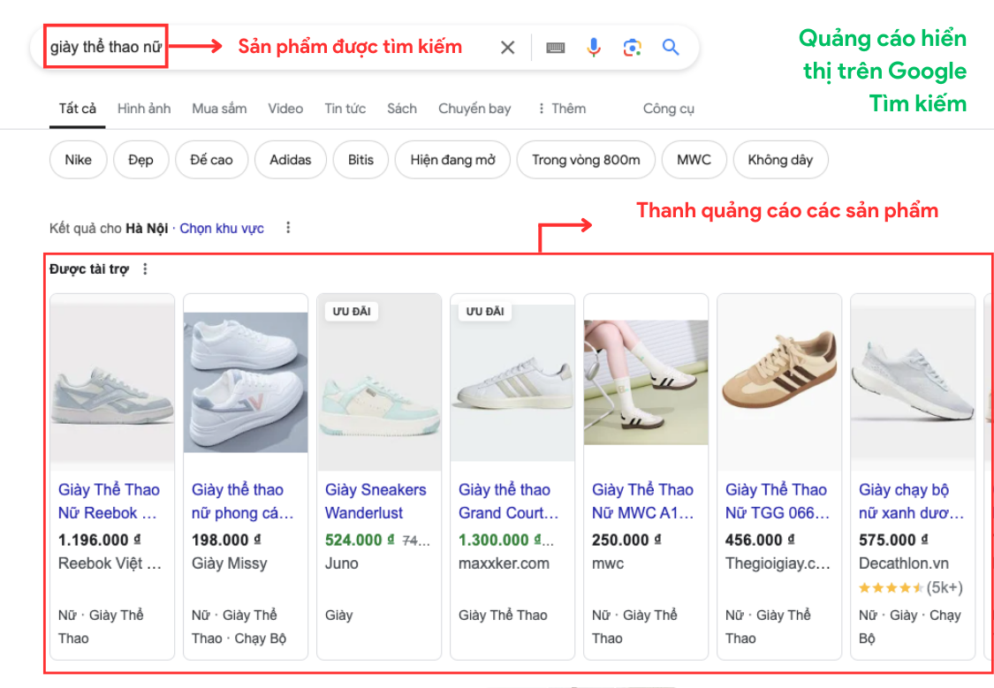The height and width of the screenshot is (688, 994).
Task: Open the three-dot menu beside Chọn khu vực
Action: pos(287,227)
